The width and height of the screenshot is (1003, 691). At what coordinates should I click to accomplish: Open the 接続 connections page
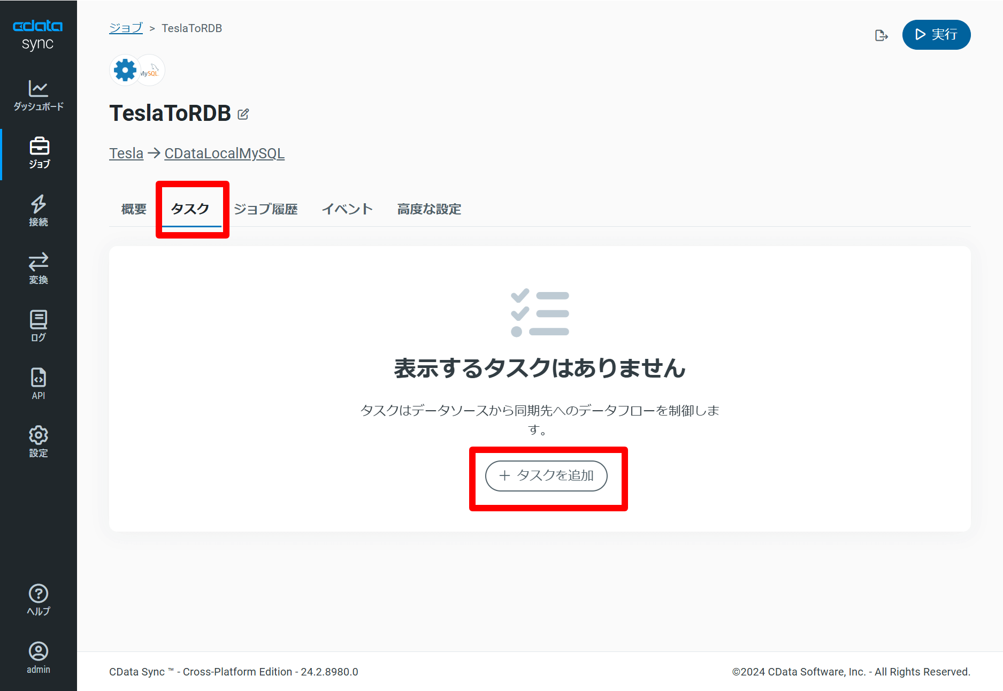(x=39, y=211)
